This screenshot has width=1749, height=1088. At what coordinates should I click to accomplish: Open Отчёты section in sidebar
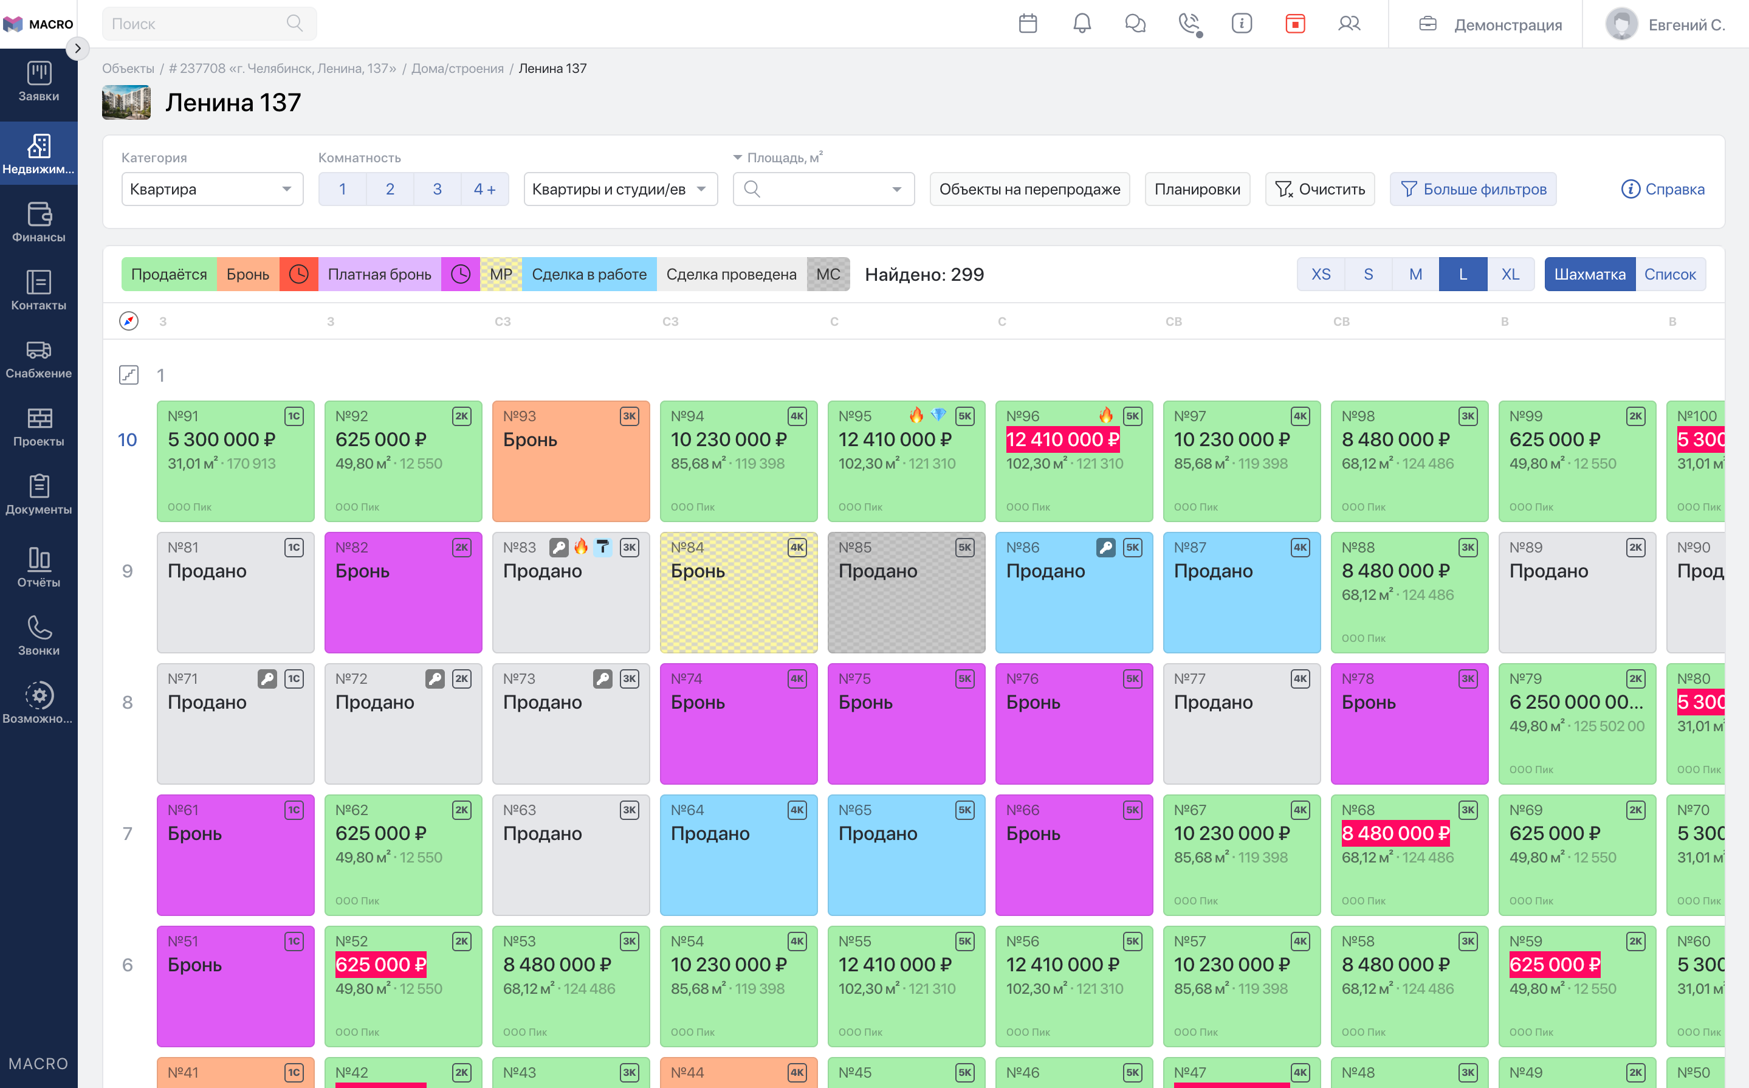(x=39, y=567)
